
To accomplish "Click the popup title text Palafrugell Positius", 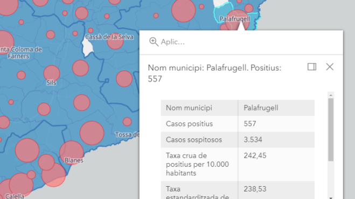I will coord(214,73).
